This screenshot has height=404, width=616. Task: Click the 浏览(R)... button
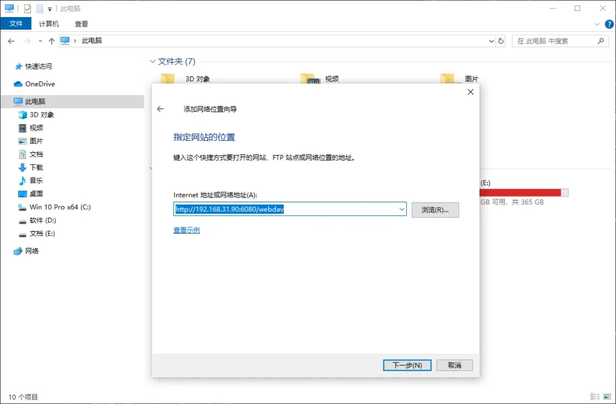pyautogui.click(x=435, y=210)
